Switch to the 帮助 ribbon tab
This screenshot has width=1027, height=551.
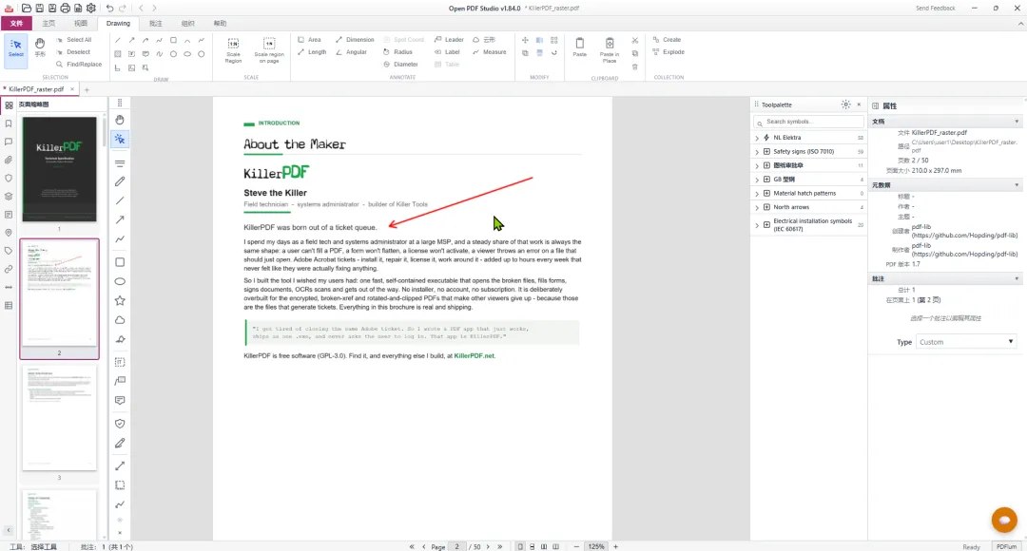pos(220,24)
